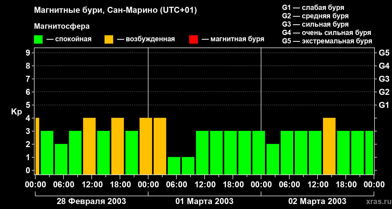
Task: Click the '— спокойная' legend label
Action: pyautogui.click(x=69, y=39)
